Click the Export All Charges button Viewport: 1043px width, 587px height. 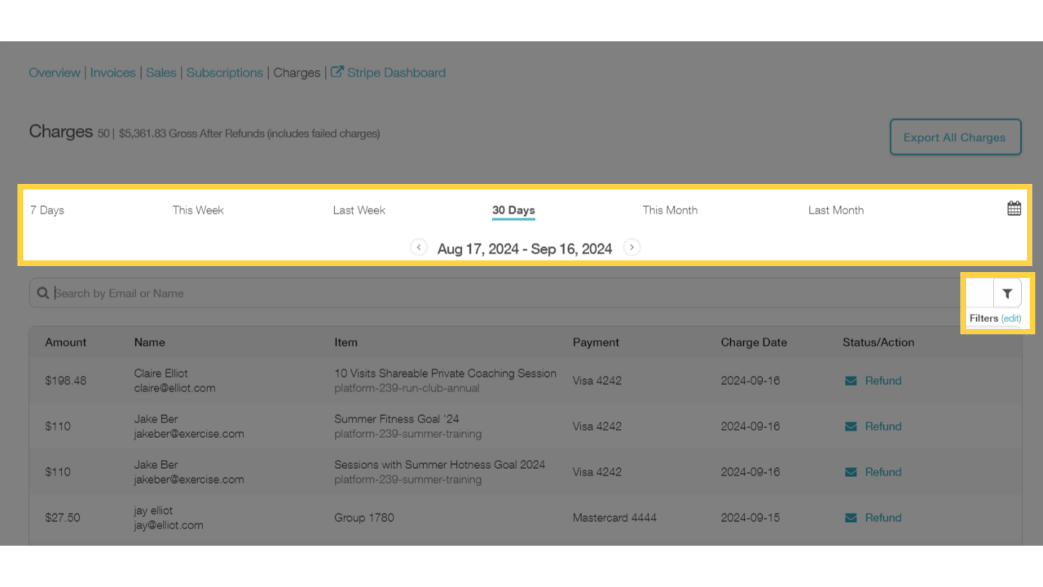click(x=955, y=137)
